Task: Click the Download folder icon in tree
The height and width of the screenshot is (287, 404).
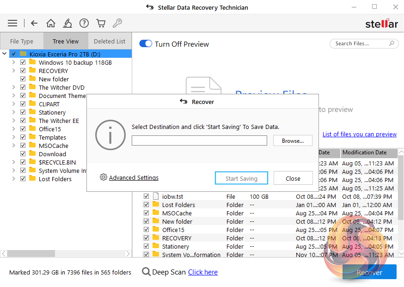Action: click(32, 153)
